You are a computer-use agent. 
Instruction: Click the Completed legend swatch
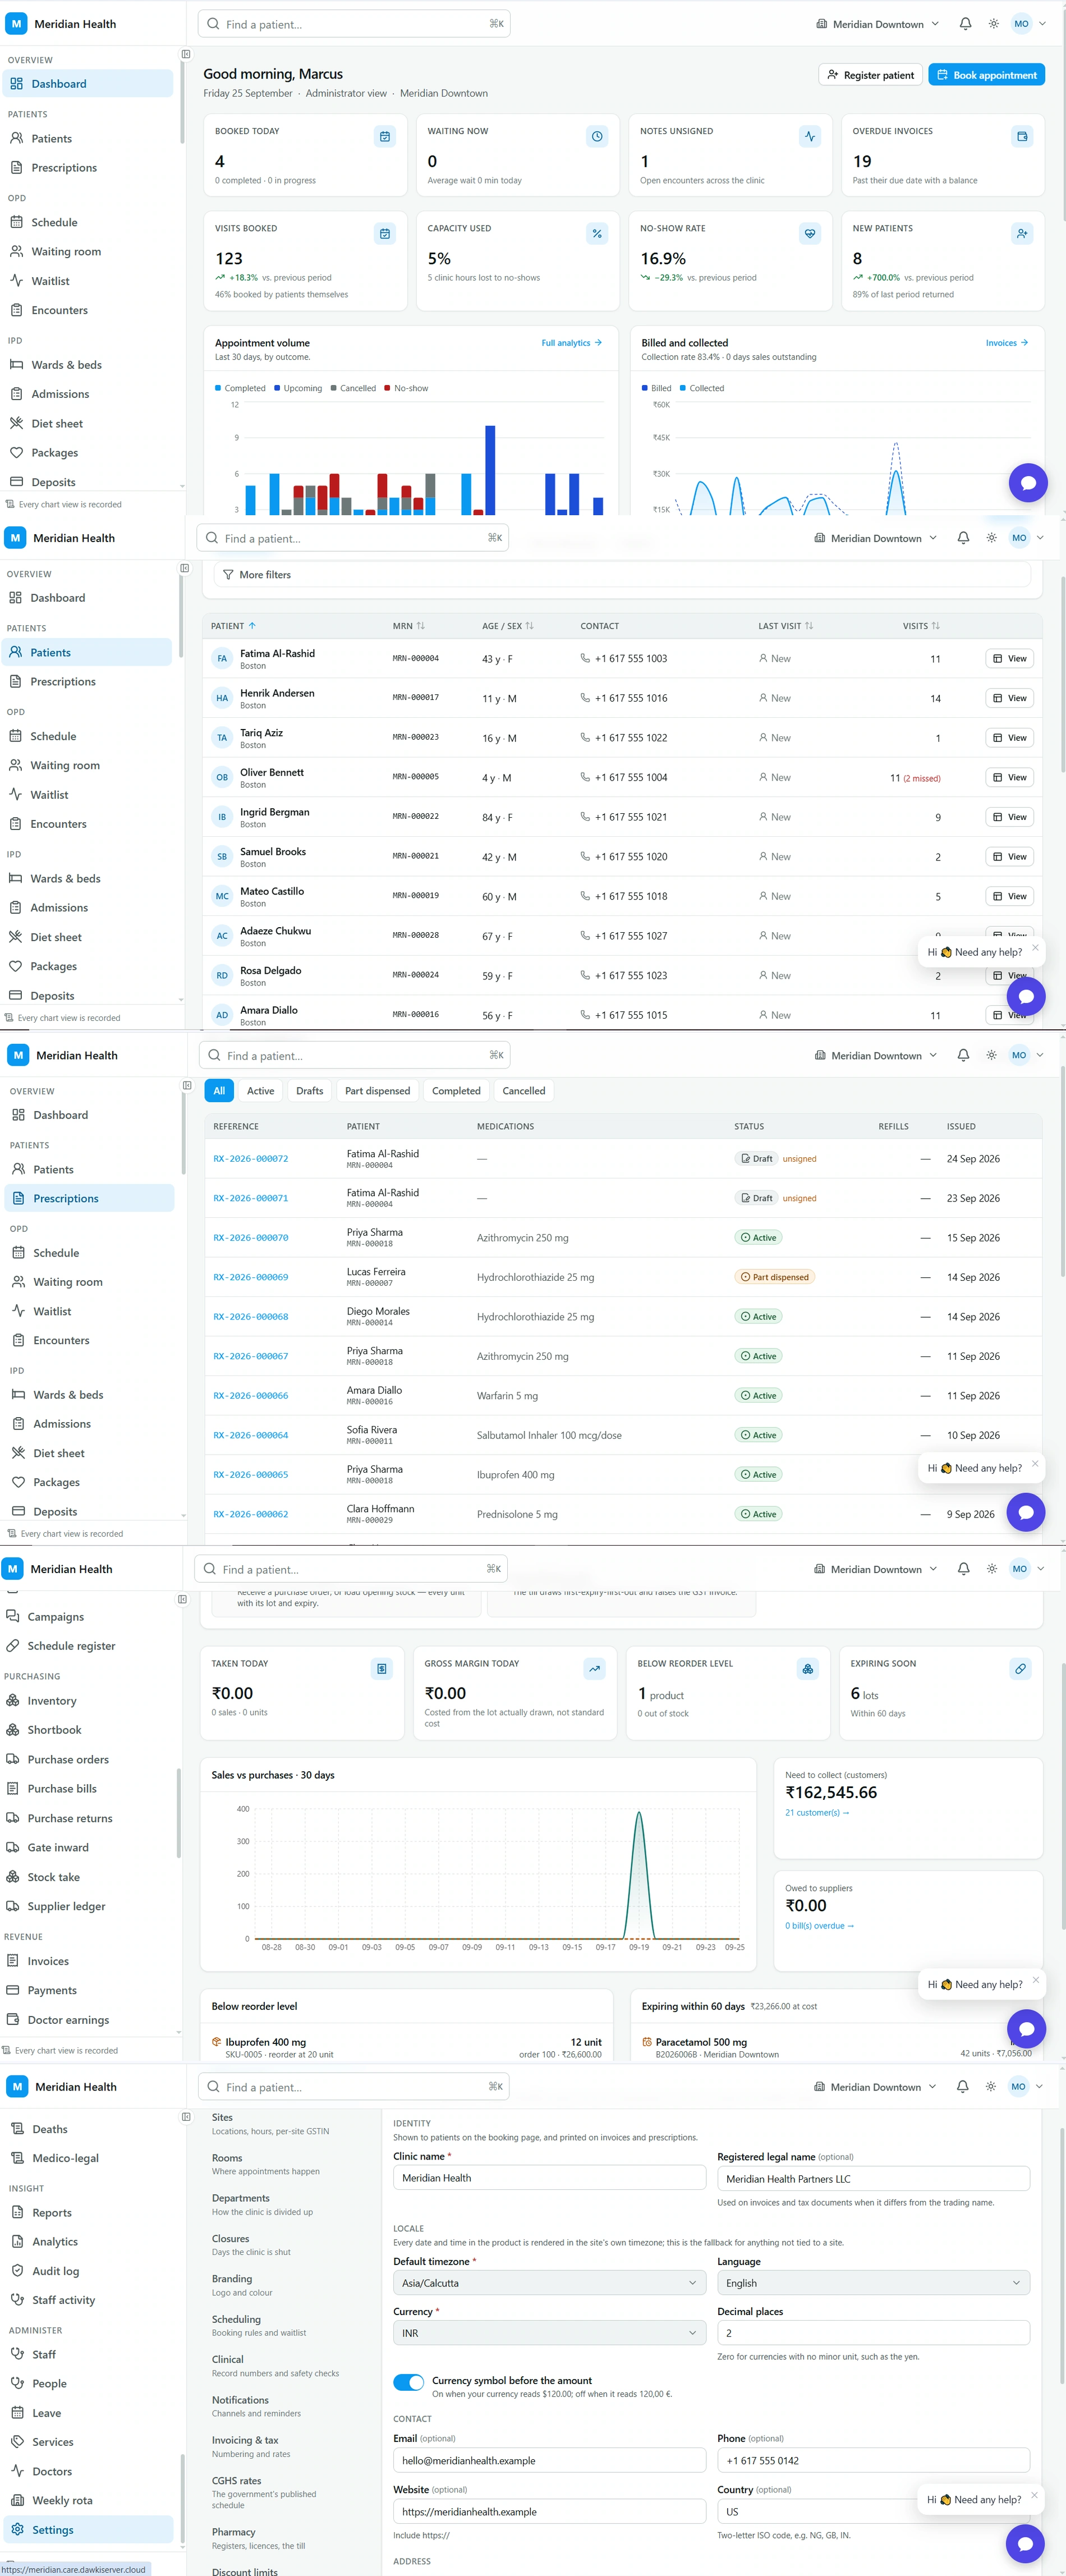tap(218, 388)
